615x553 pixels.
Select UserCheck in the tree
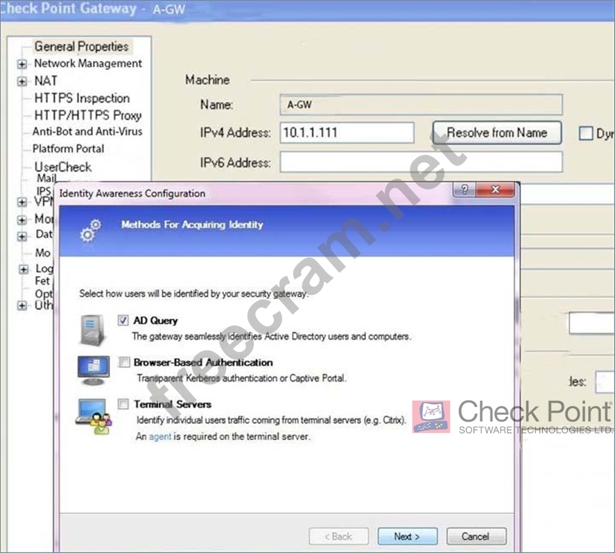tap(63, 167)
